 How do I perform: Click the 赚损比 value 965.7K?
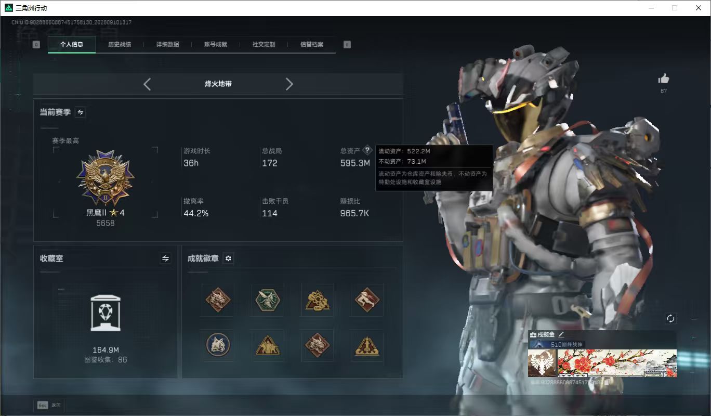coord(354,213)
